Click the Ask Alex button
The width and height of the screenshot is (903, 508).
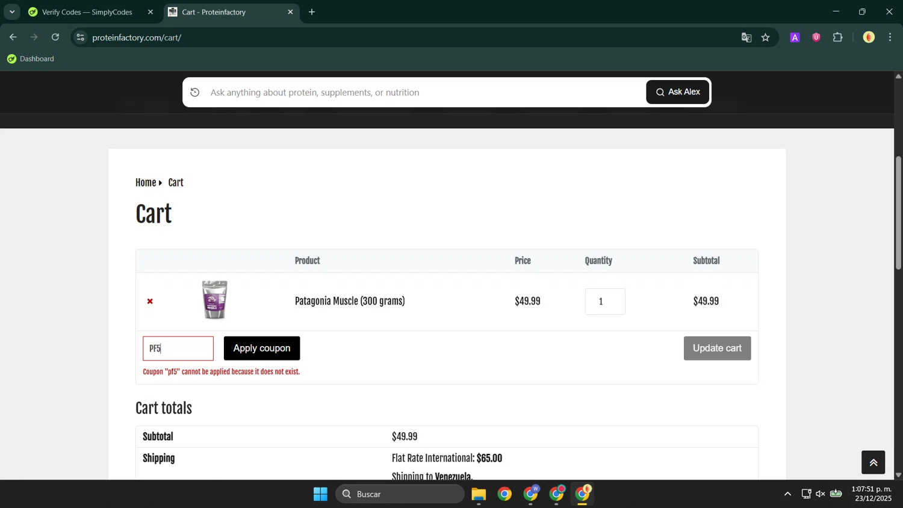678,92
